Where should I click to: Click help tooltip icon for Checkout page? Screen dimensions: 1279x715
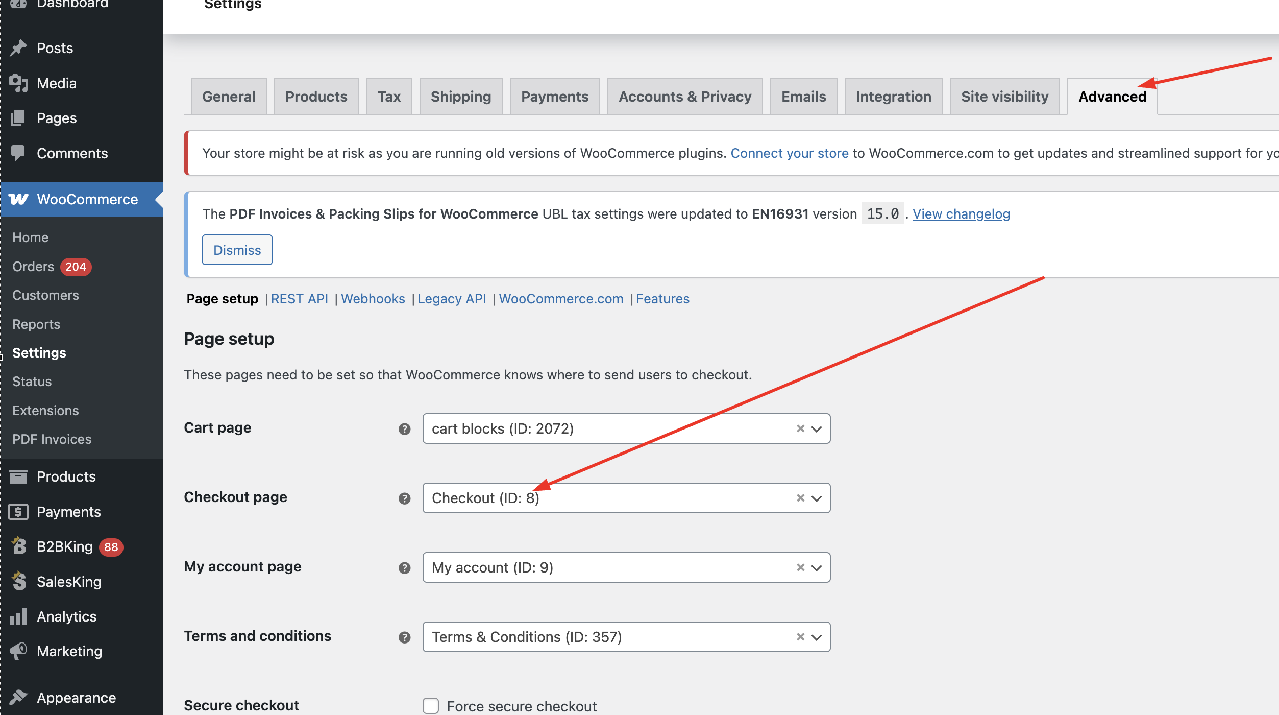[x=405, y=498]
